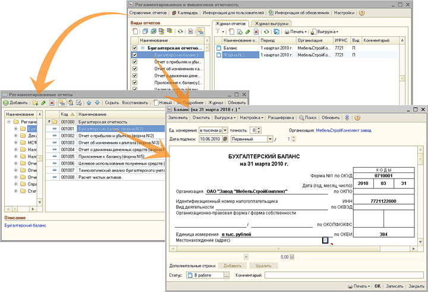Refresh the Виды отчетов list with green arrows
Screen dimensions: 428x292
coord(180,32)
